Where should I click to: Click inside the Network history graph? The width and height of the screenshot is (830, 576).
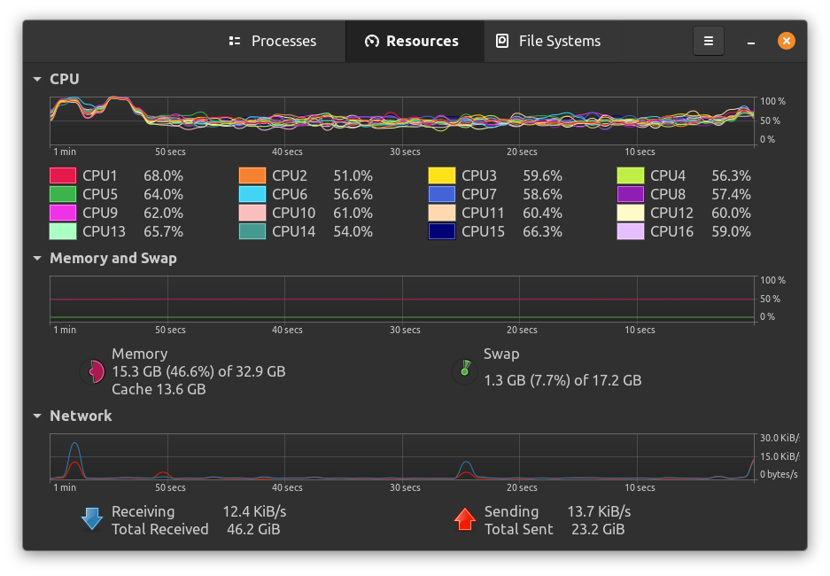coord(399,456)
